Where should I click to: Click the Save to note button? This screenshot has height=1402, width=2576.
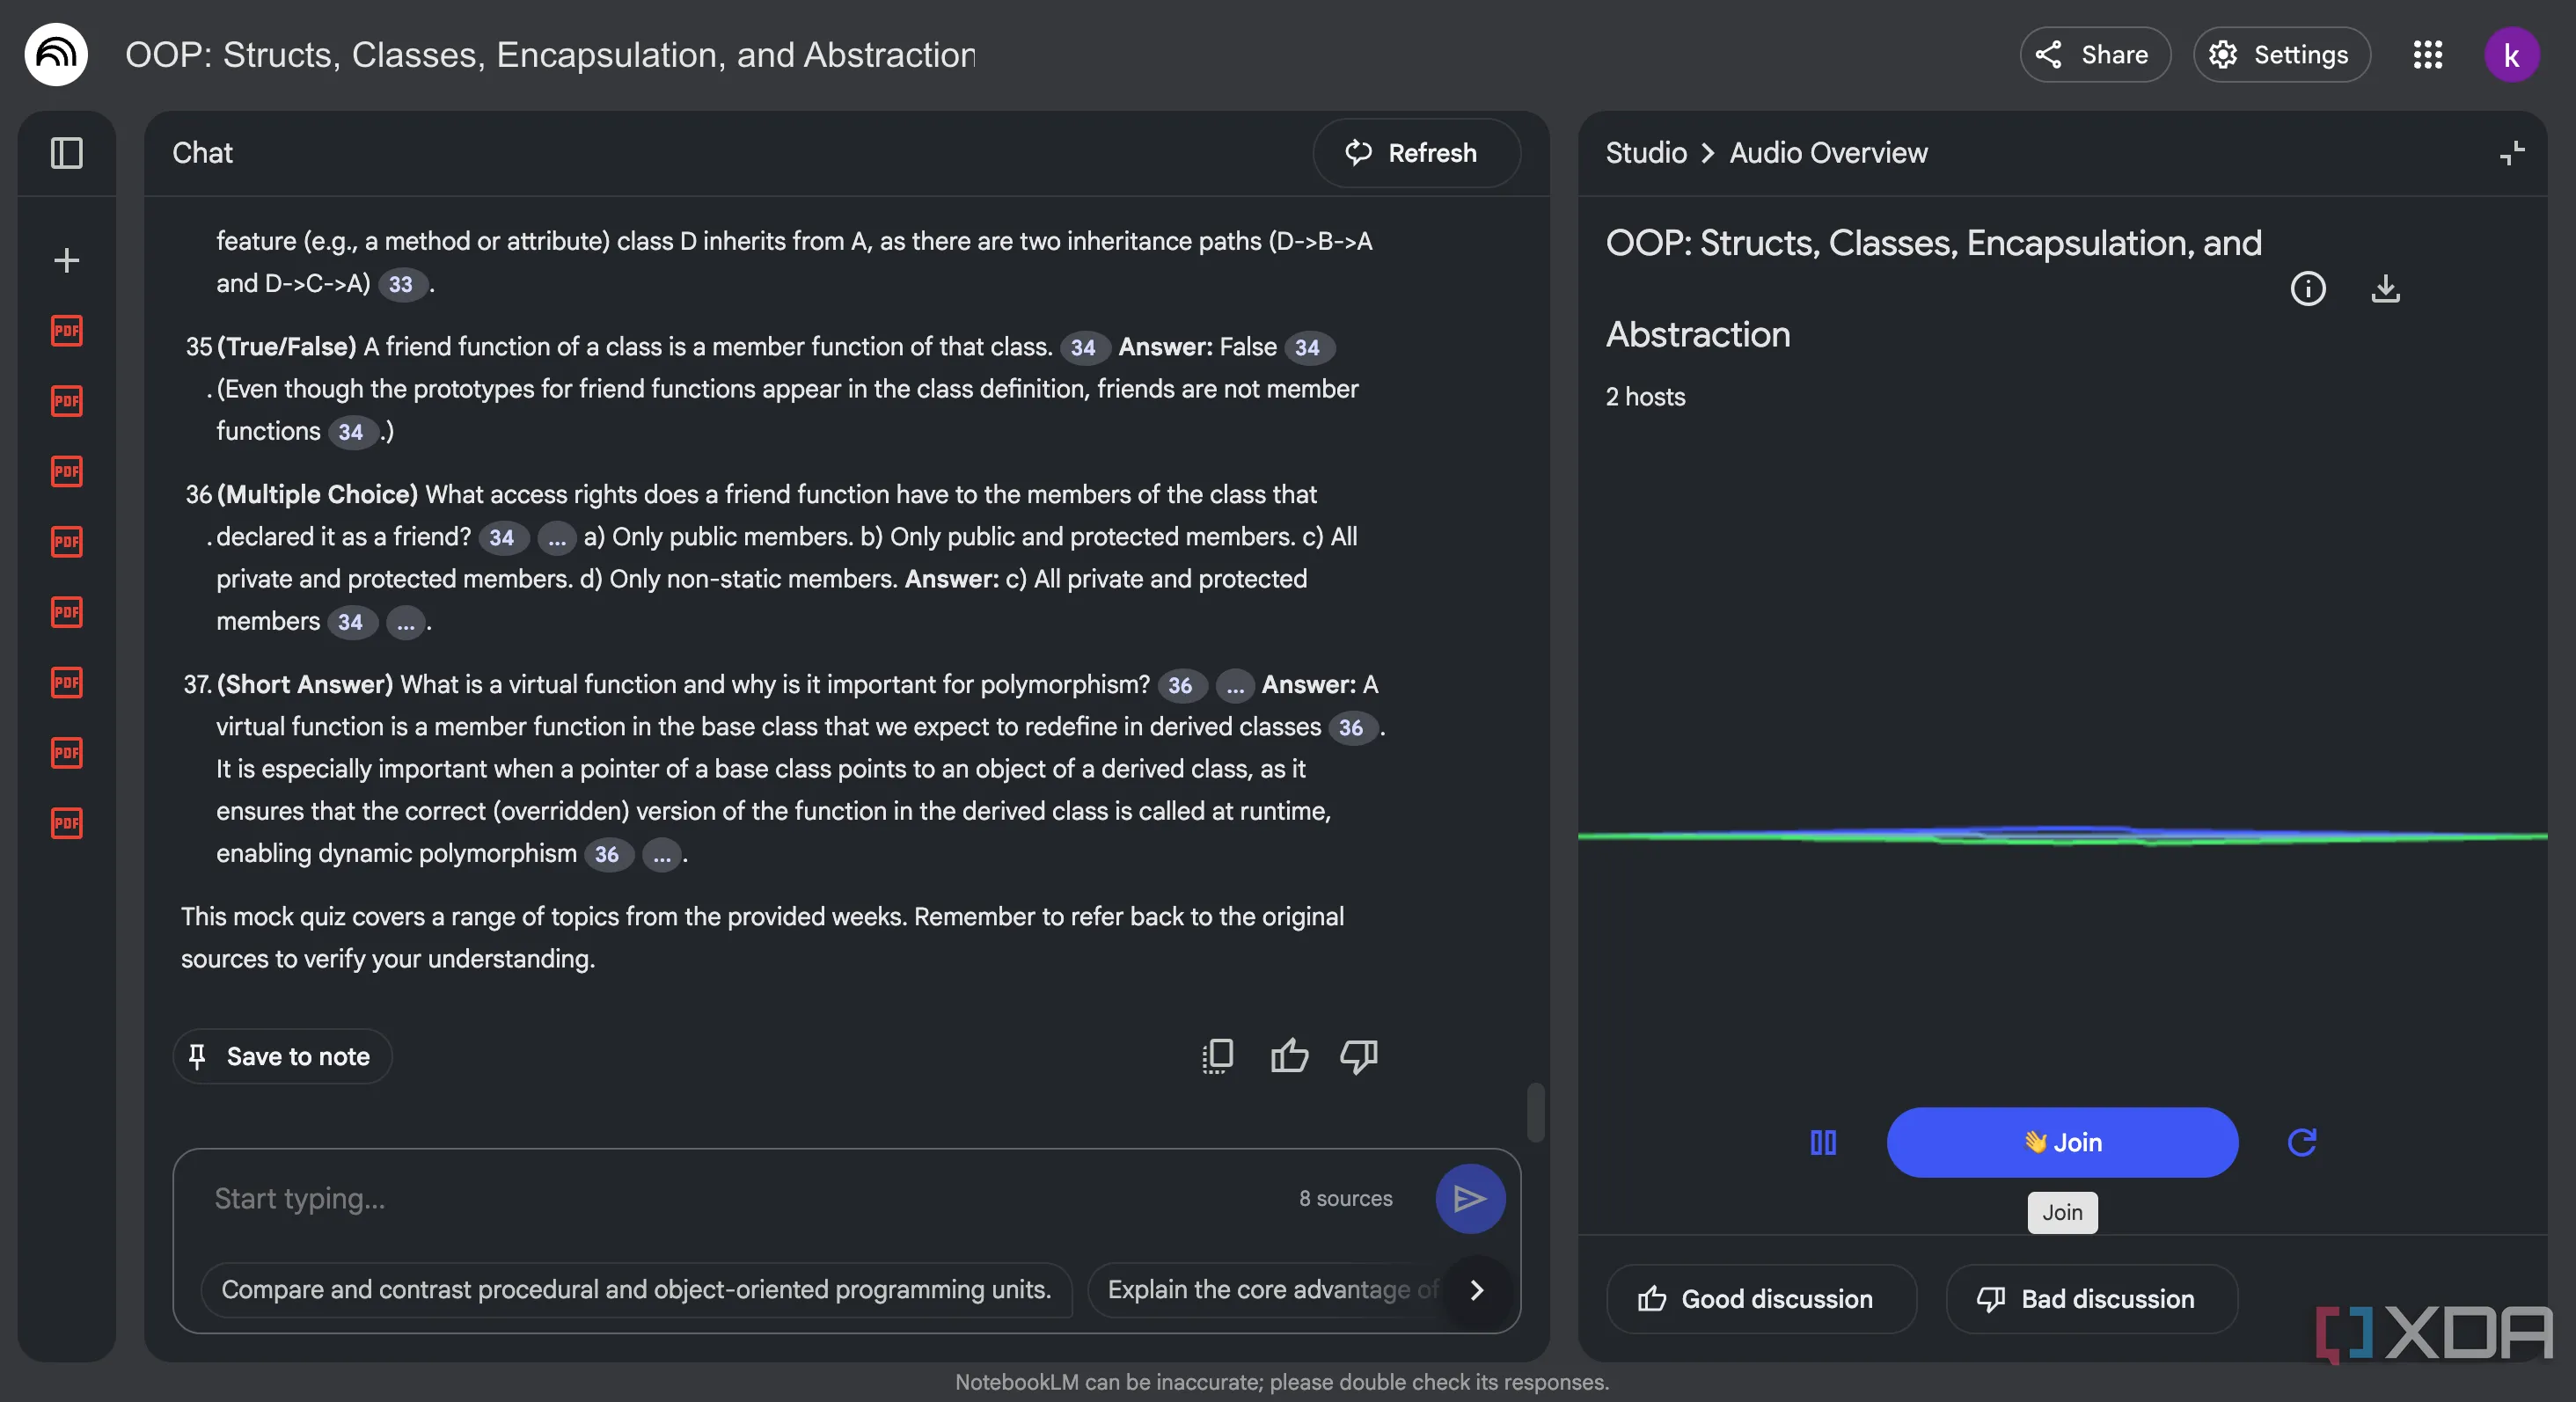point(282,1056)
